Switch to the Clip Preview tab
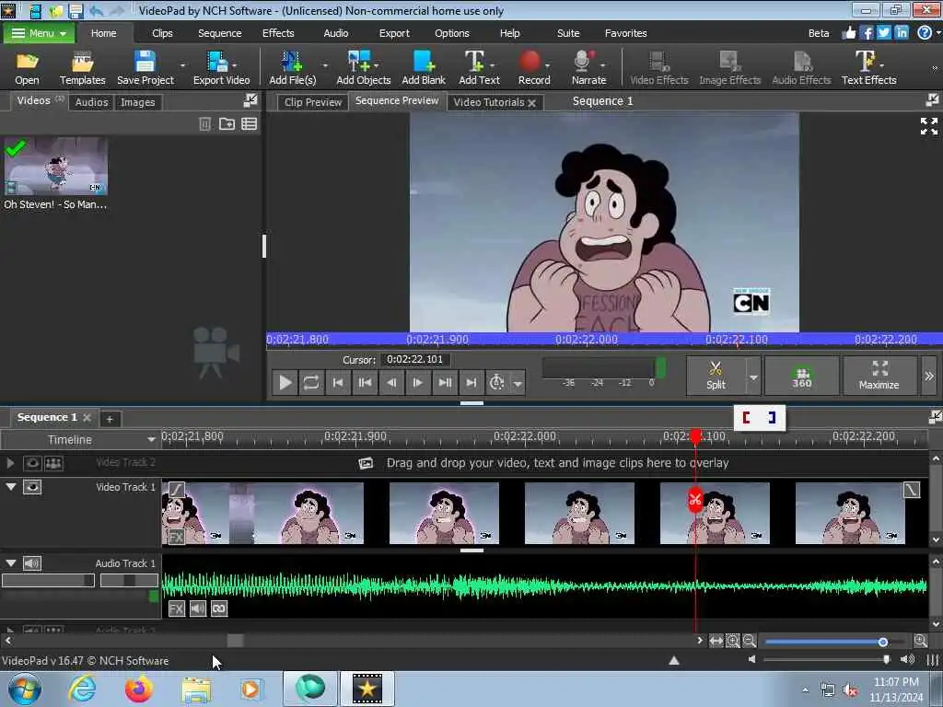Image resolution: width=943 pixels, height=707 pixels. pos(313,102)
